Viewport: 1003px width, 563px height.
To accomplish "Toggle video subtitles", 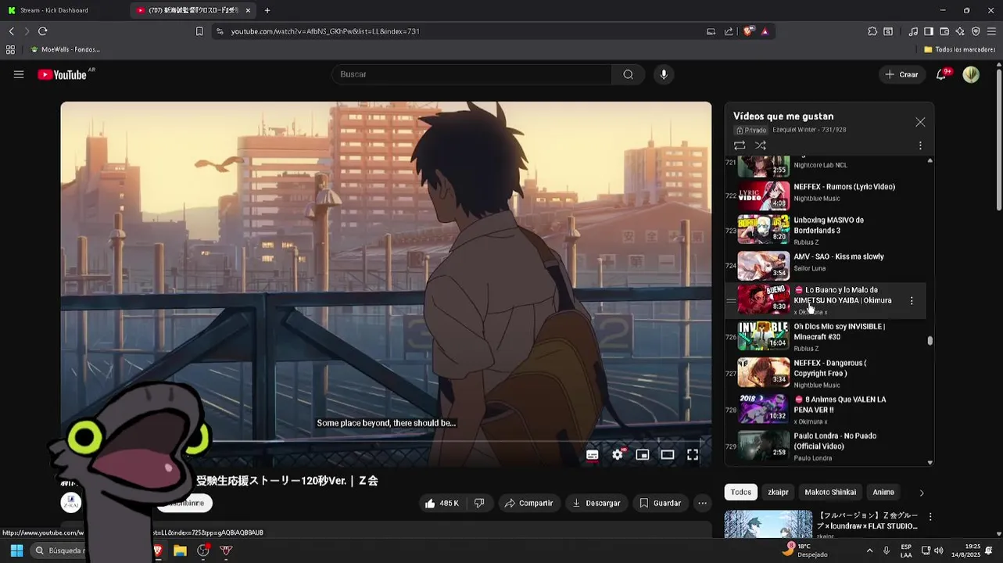I will (593, 454).
